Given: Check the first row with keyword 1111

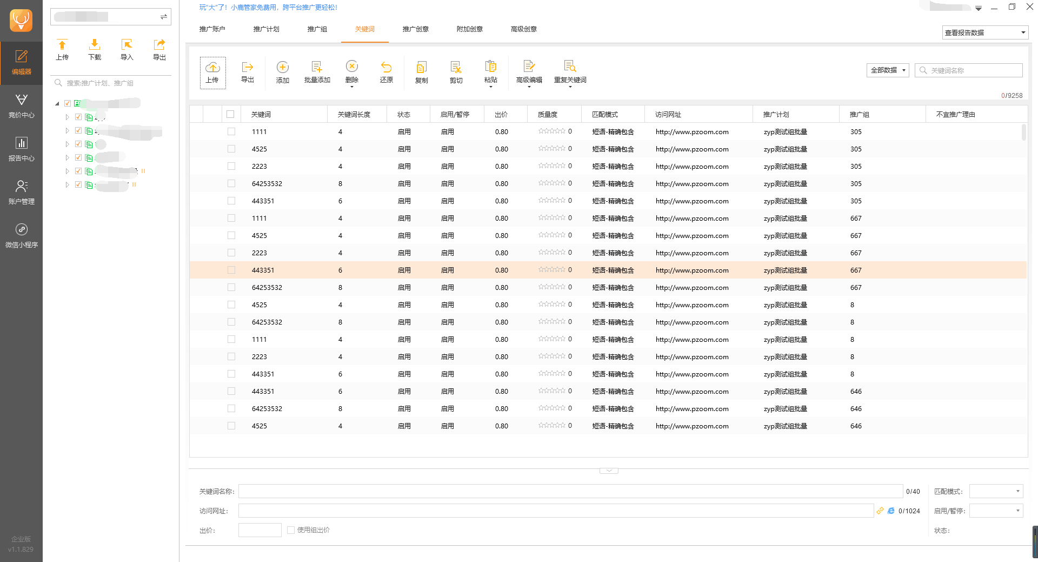Looking at the screenshot, I should point(231,131).
